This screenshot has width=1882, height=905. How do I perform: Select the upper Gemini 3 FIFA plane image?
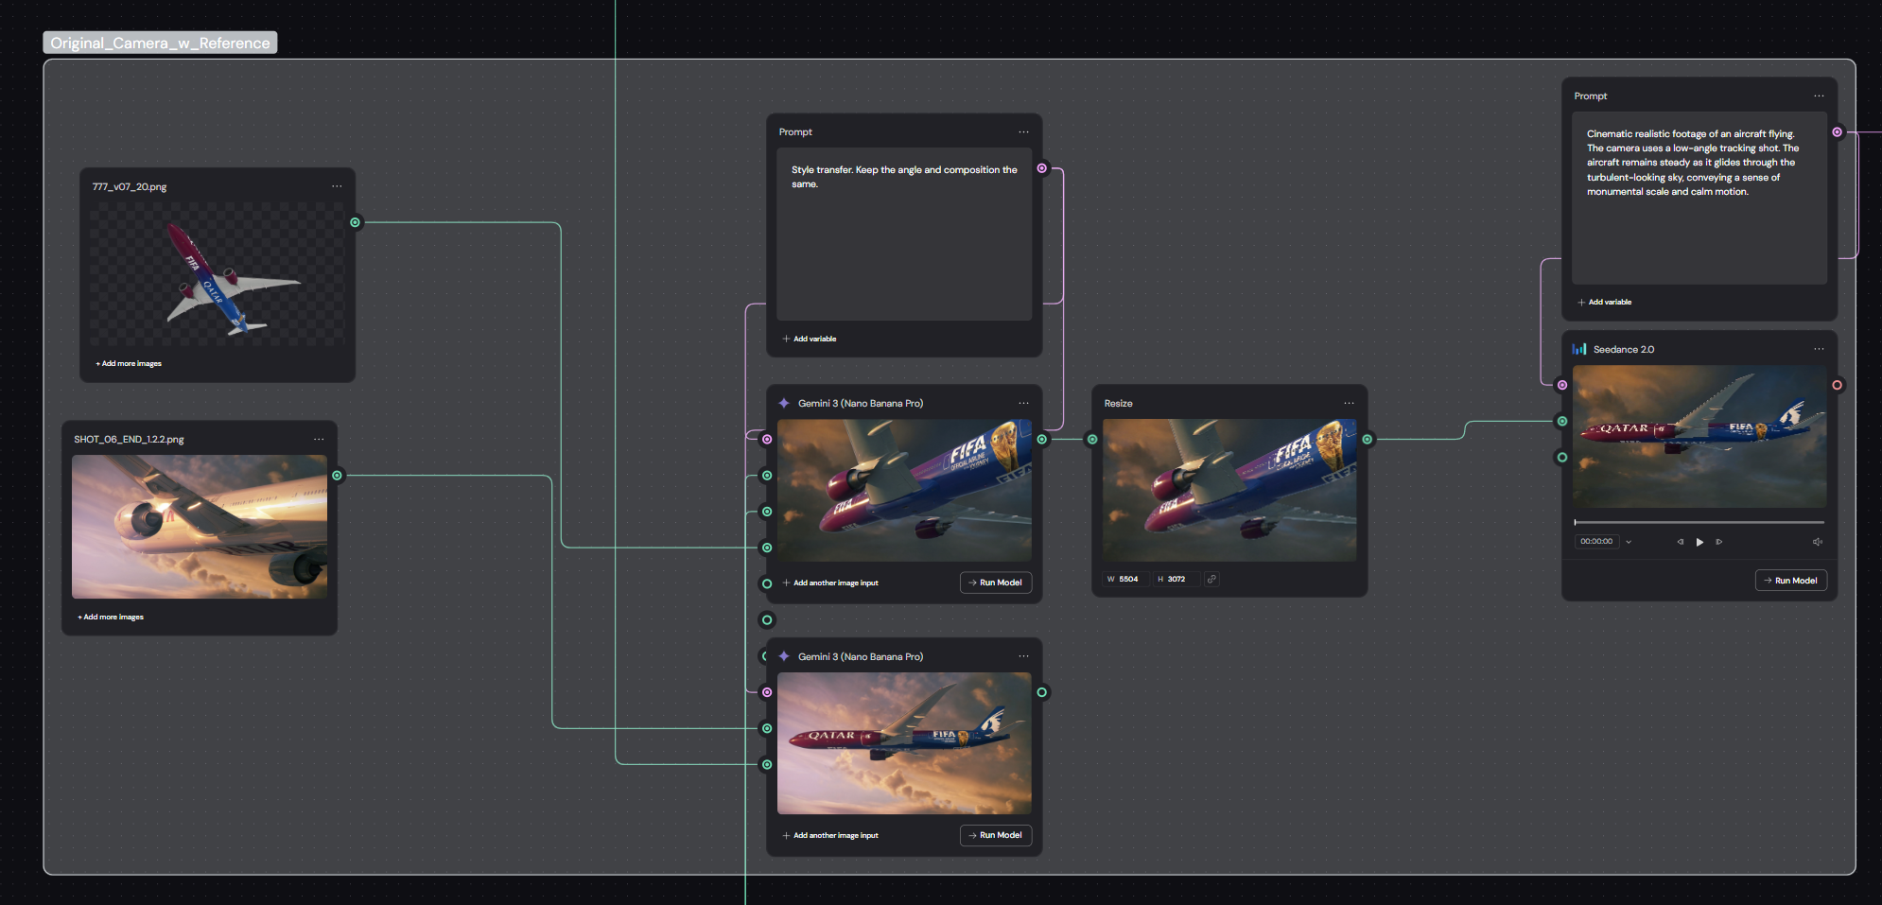click(904, 490)
